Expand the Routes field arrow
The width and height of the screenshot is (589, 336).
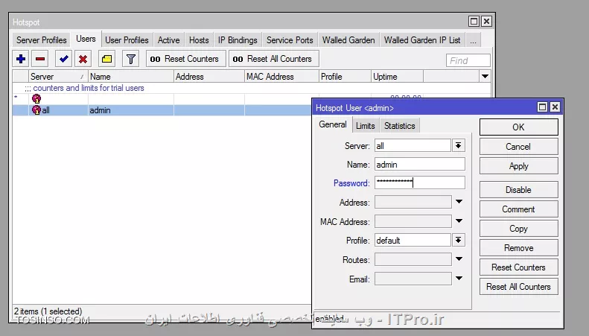pos(459,259)
